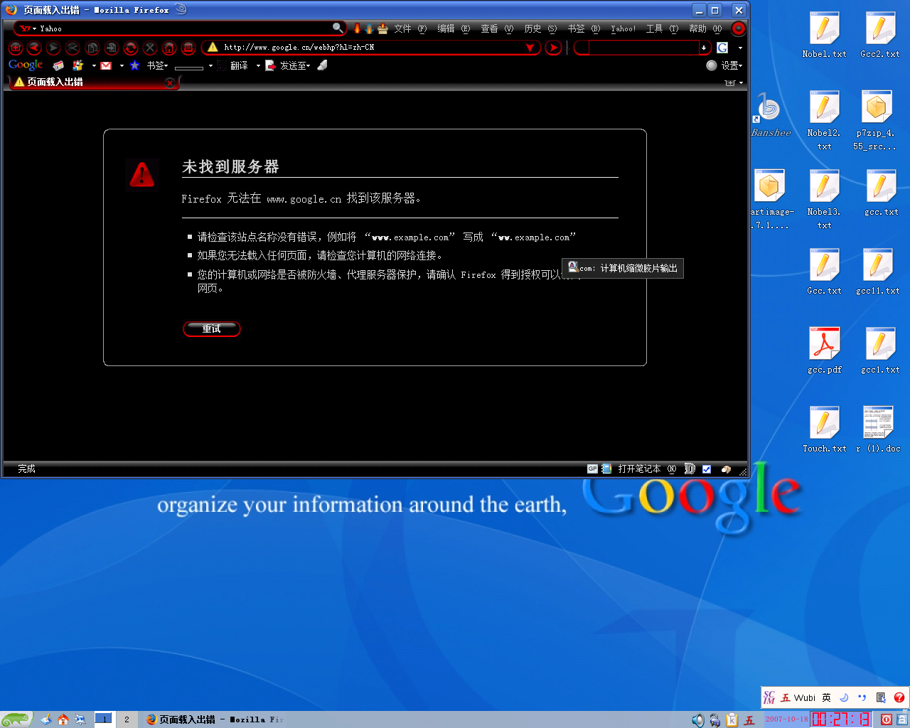Open search box dropdown arrow near G icon

(740, 48)
